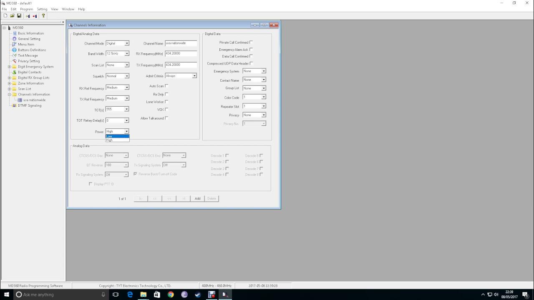Open Buttons Definitions in the tree
534x300 pixels.
click(32, 50)
